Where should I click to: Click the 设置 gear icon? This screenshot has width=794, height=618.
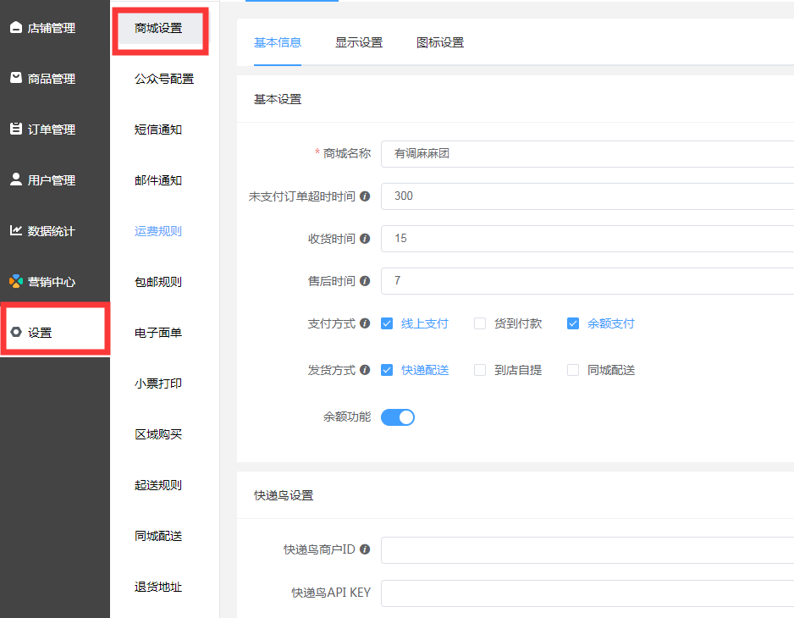point(16,333)
